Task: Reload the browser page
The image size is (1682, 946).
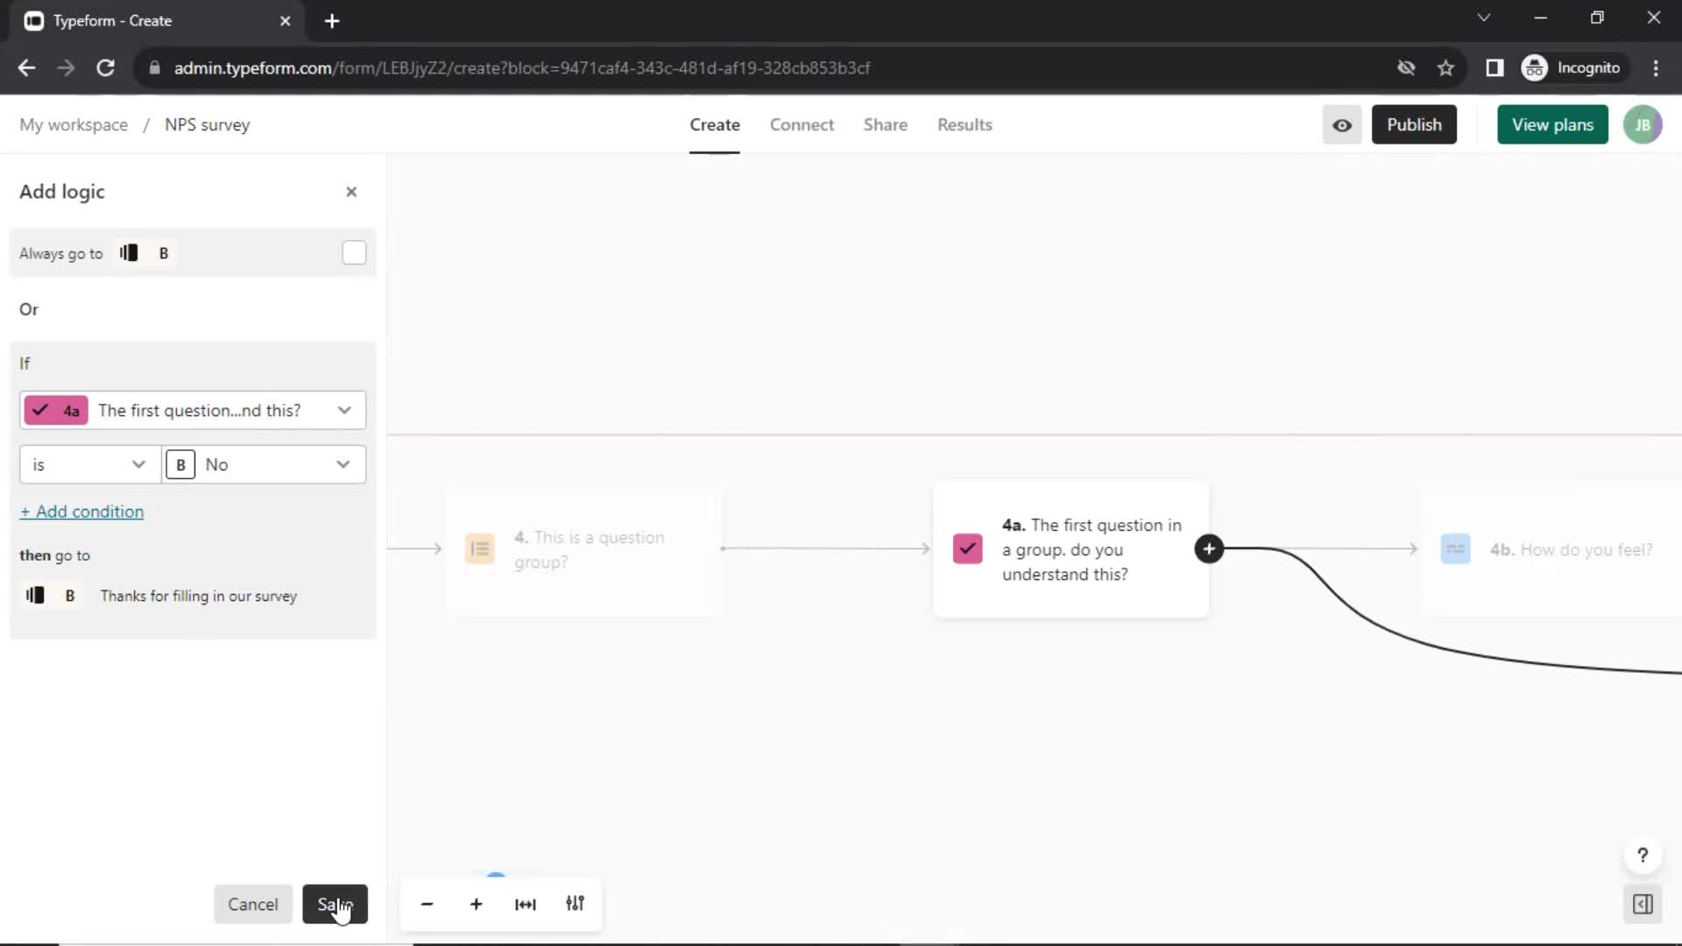Action: pyautogui.click(x=105, y=68)
